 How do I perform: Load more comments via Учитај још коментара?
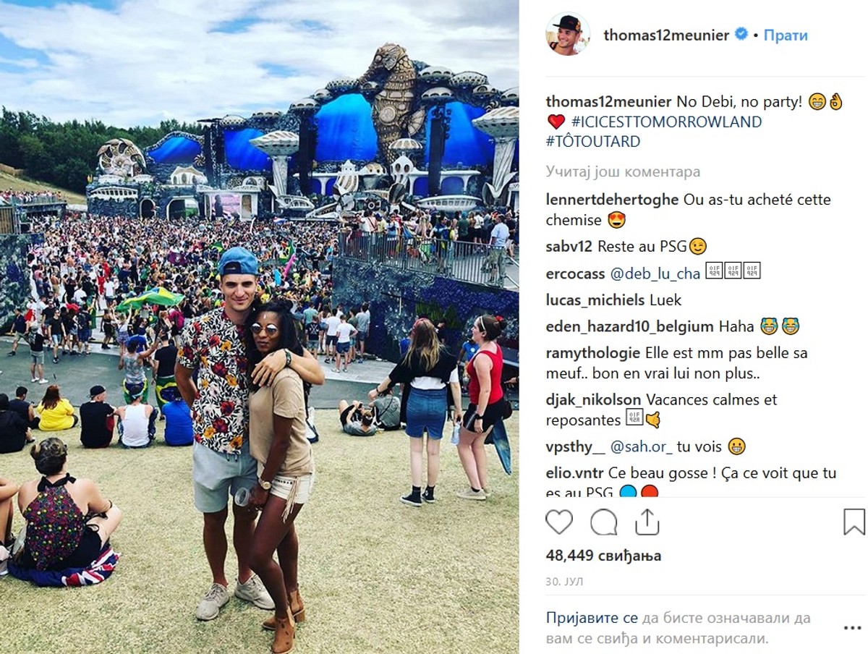[x=623, y=172]
